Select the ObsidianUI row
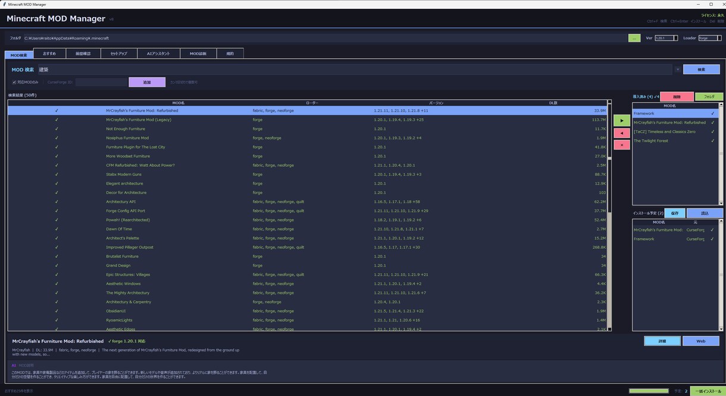This screenshot has width=726, height=396. (x=308, y=311)
